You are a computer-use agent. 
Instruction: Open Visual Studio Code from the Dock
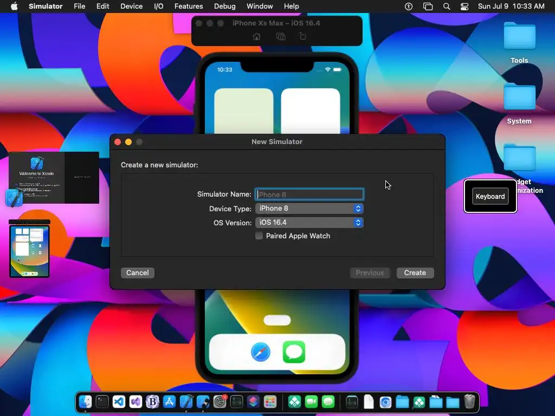(x=119, y=402)
